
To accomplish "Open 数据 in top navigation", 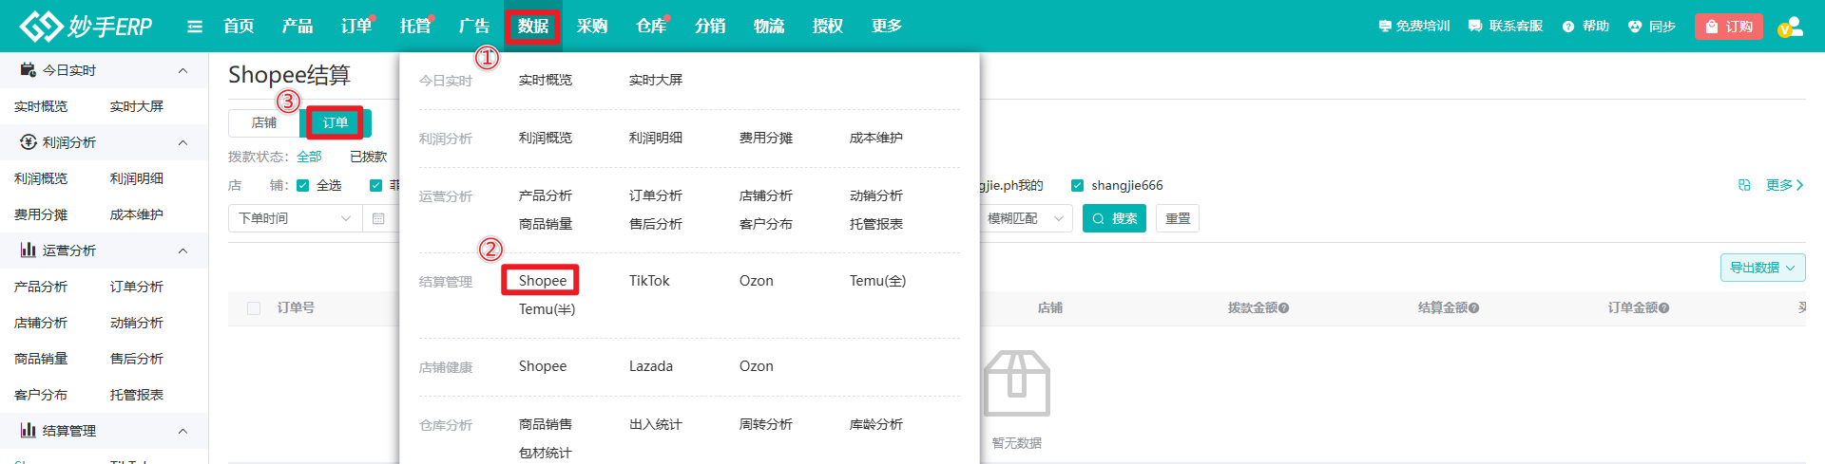I will [x=533, y=27].
